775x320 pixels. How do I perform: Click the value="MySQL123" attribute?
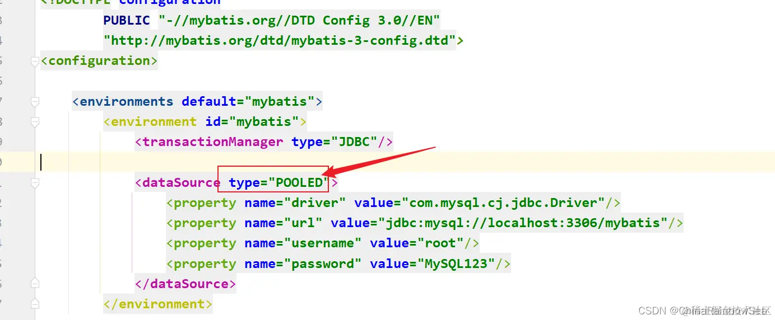(x=433, y=263)
